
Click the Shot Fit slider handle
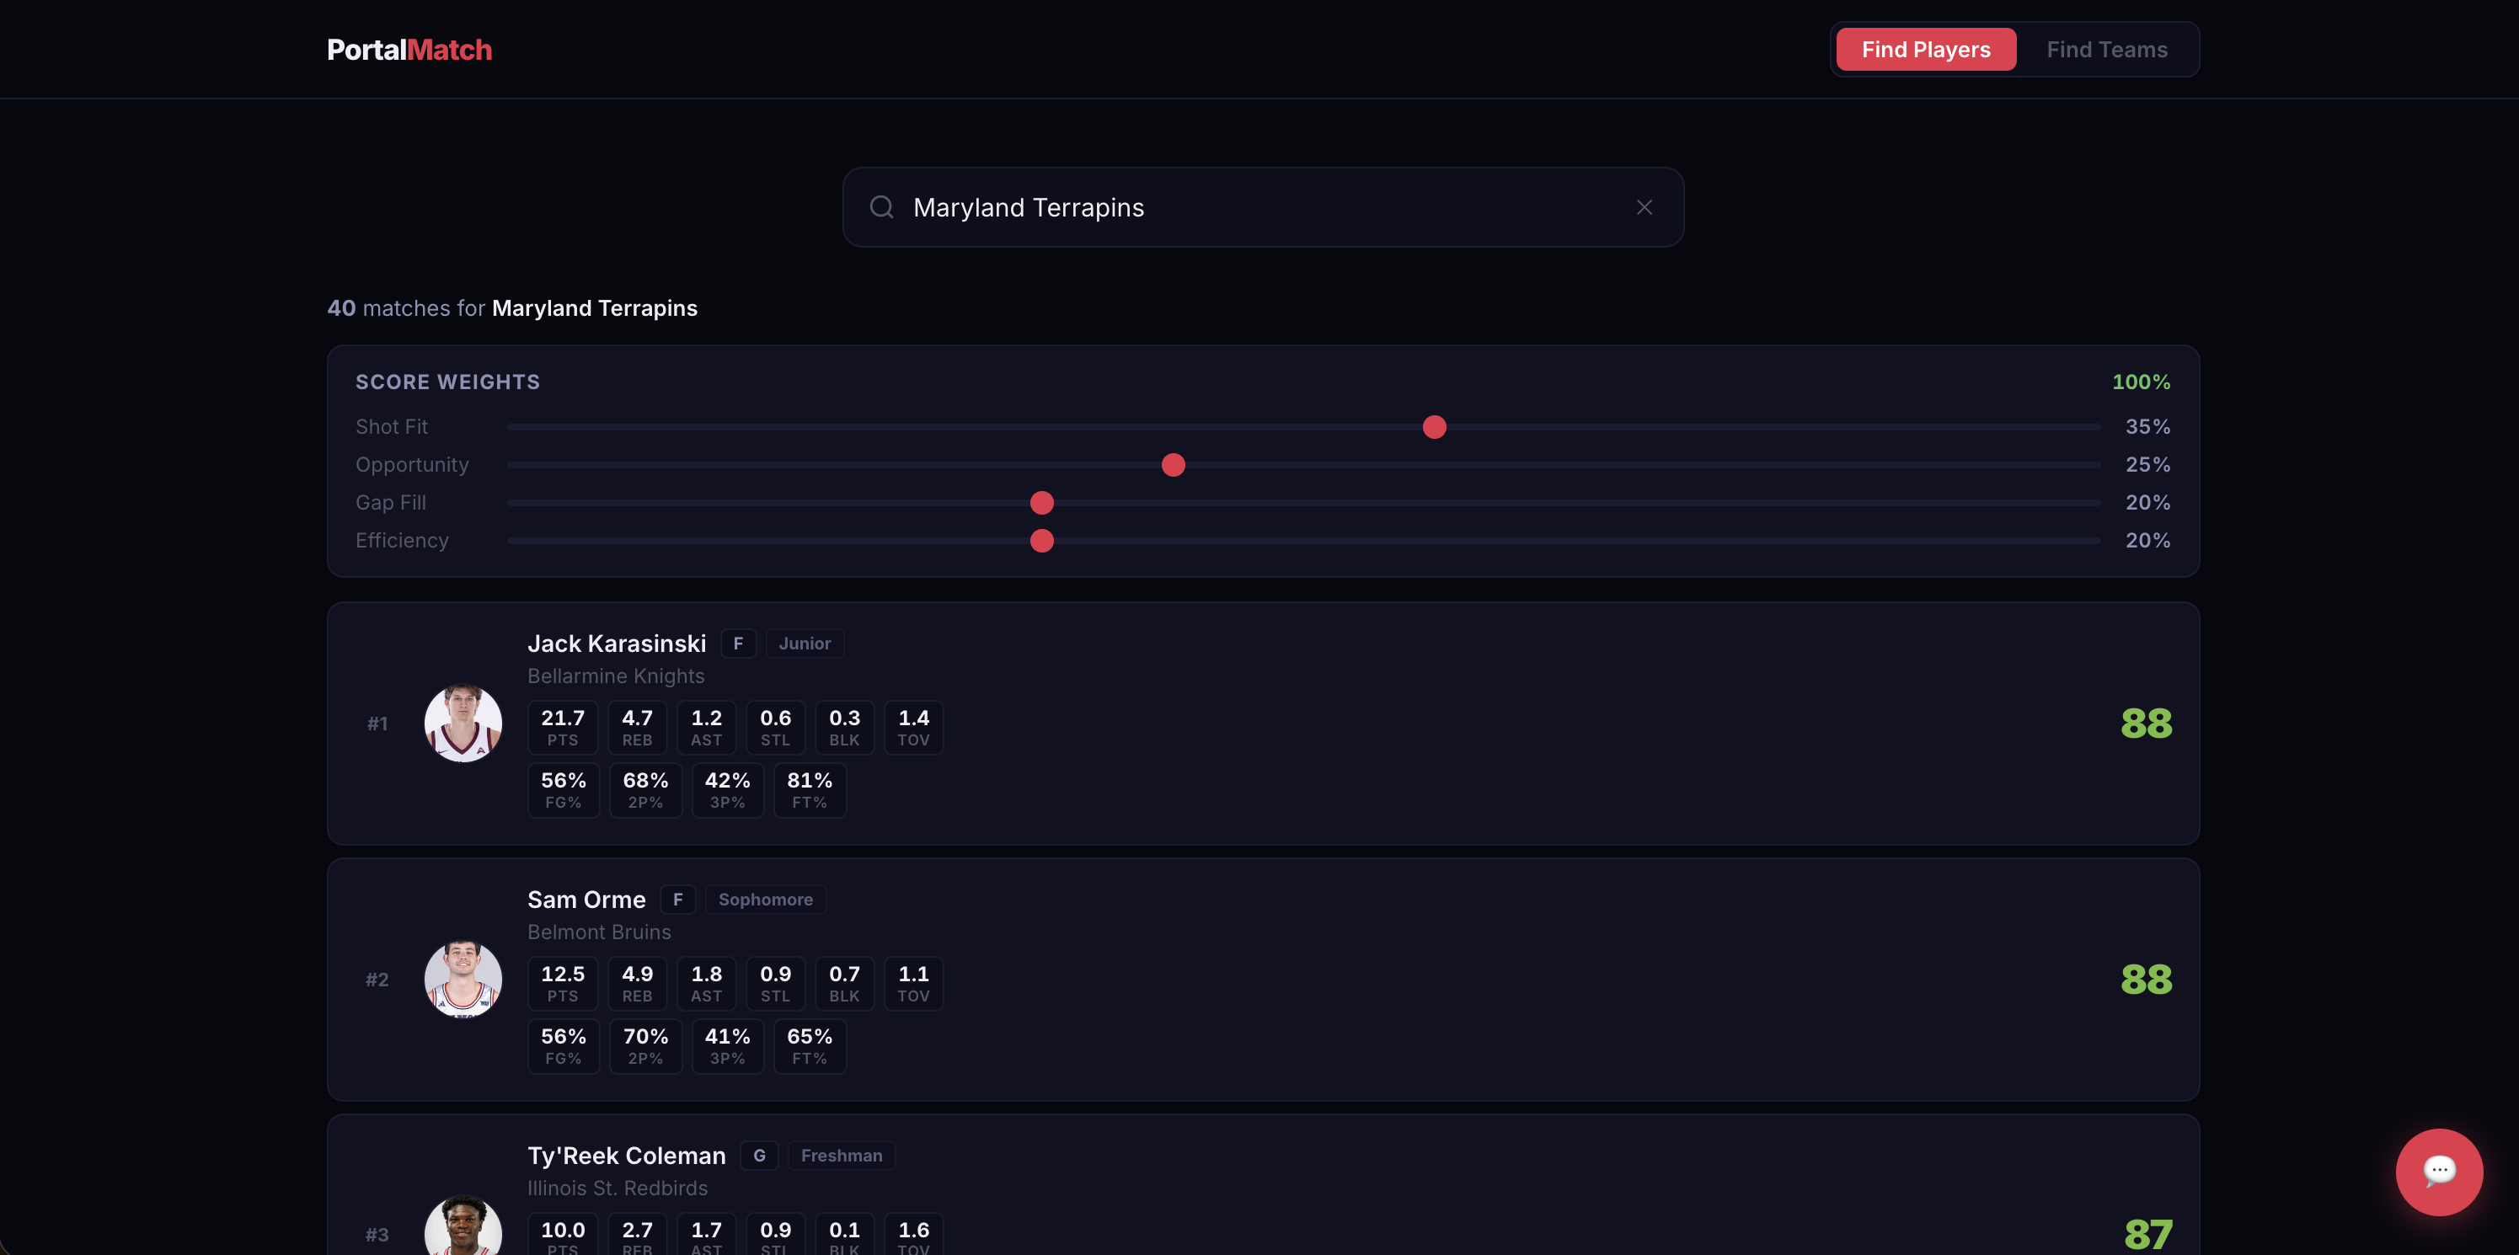tap(1434, 427)
